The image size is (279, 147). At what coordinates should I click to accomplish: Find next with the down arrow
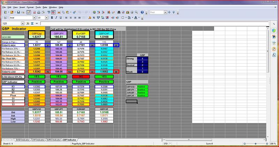[x=169, y=12]
